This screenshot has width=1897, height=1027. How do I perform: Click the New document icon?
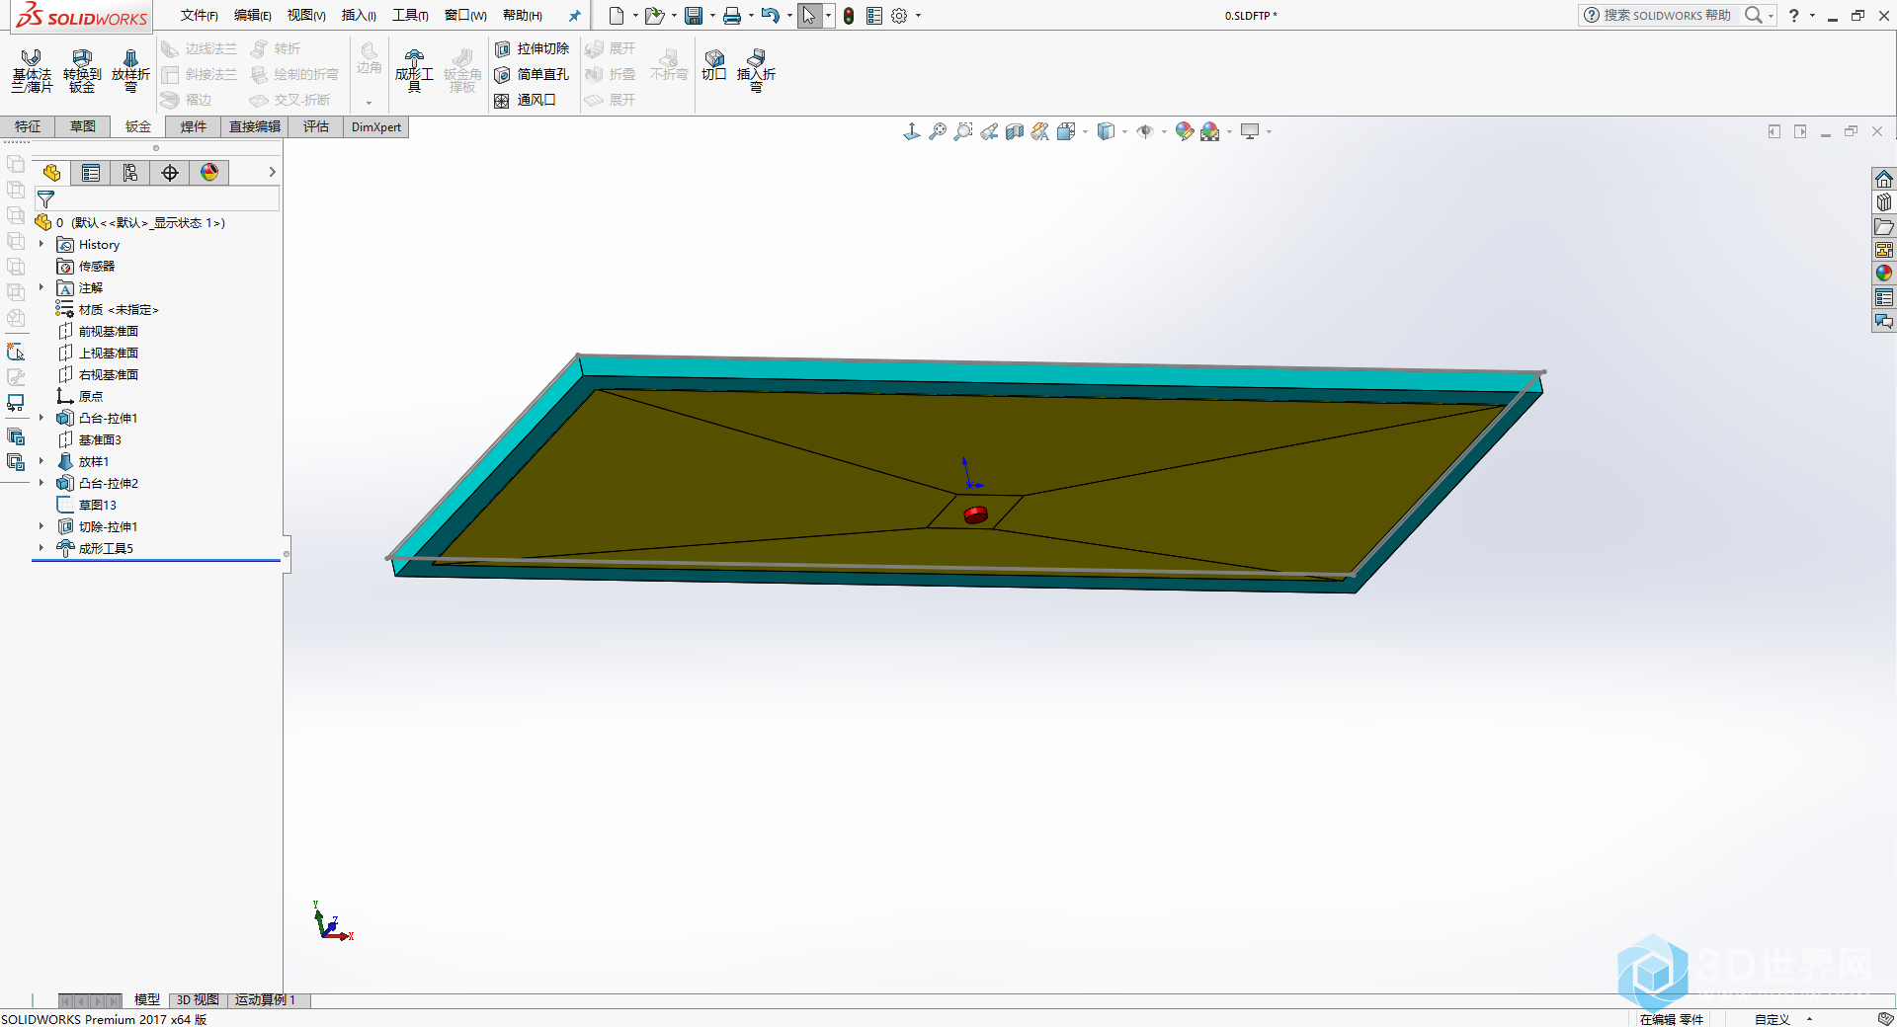pyautogui.click(x=617, y=16)
